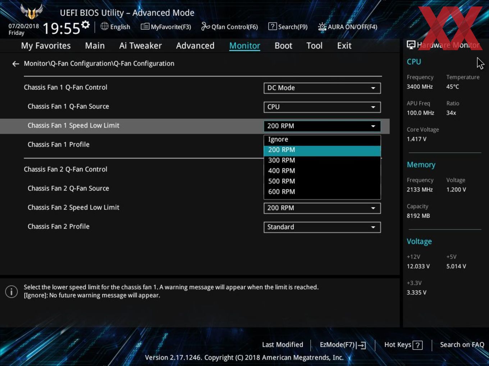The image size is (489, 366).
Task: Switch to Ai Tweaker tab
Action: [141, 46]
